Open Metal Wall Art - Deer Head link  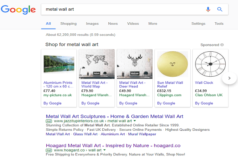[x=132, y=84]
